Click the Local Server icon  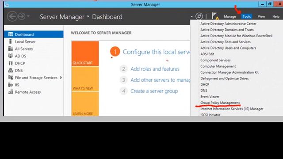[11, 42]
